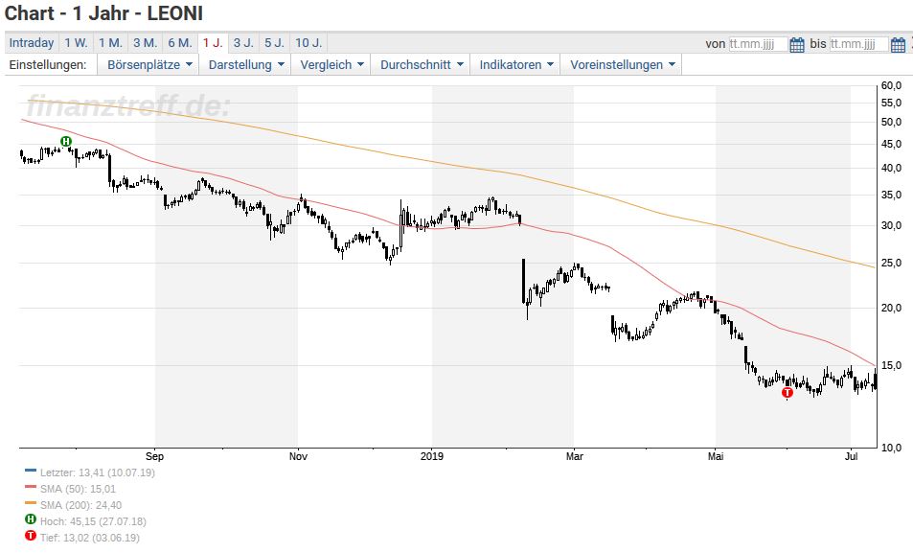Select the 10 J. time range tab
Image resolution: width=913 pixels, height=553 pixels.
(308, 43)
